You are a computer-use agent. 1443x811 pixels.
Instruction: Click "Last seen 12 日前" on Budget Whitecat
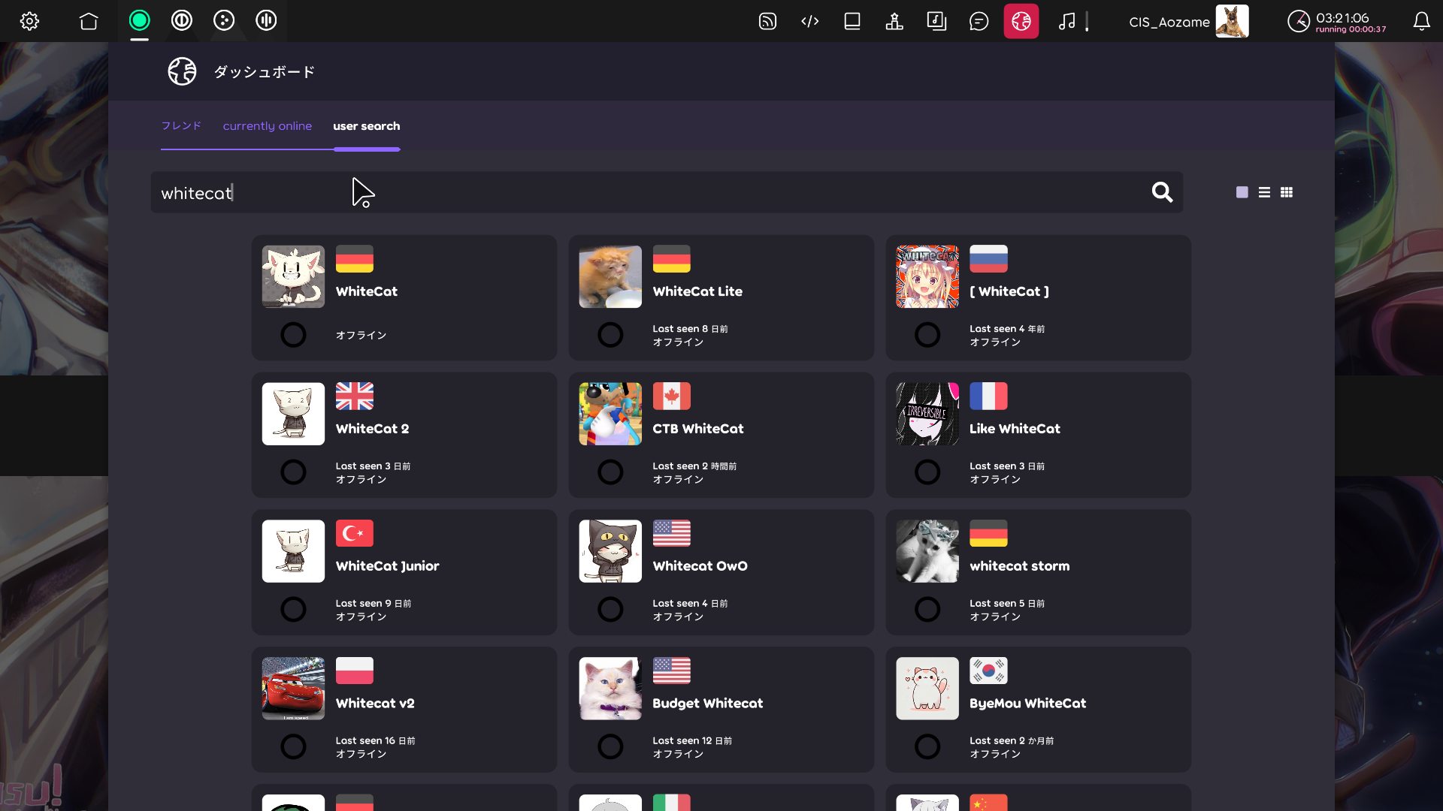[692, 741]
